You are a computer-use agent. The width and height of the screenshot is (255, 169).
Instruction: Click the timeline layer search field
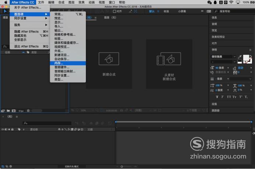[x=47, y=123]
